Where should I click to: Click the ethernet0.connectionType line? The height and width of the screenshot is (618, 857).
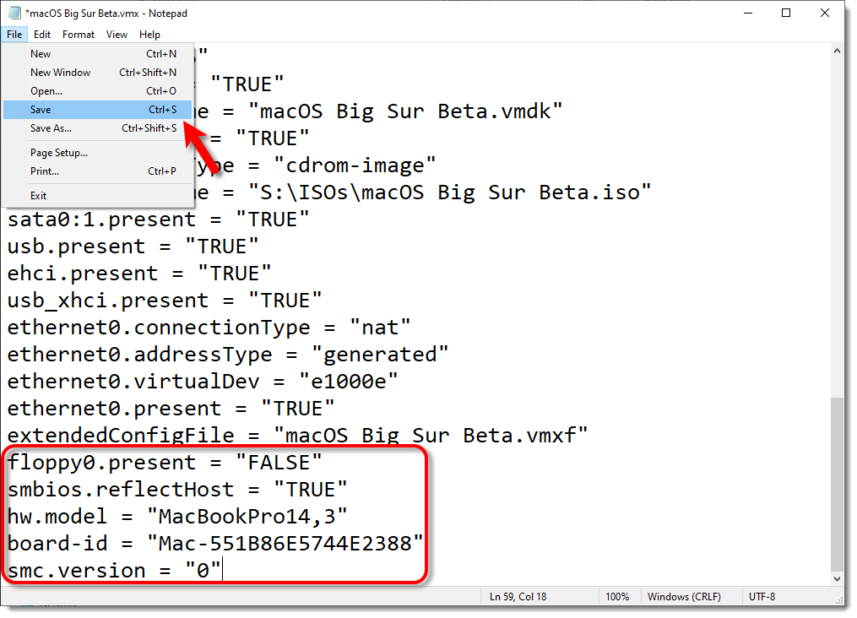pos(209,328)
